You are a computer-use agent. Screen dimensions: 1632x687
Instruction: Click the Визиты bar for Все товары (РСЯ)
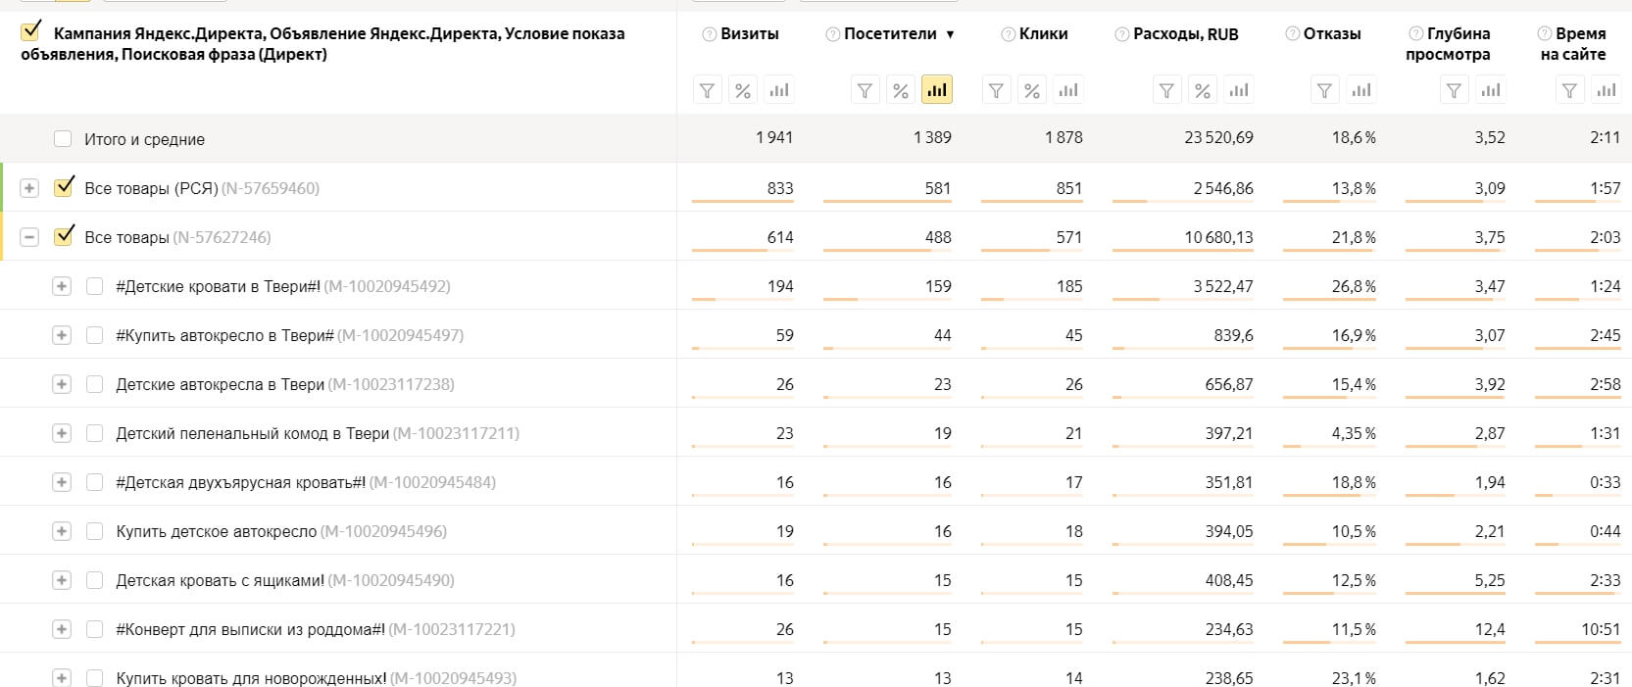(x=742, y=201)
